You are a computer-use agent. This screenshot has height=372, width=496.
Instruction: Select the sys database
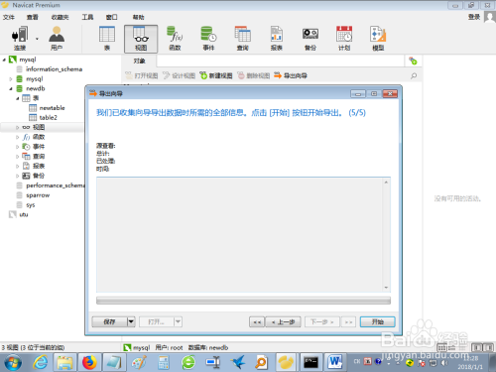tap(31, 205)
